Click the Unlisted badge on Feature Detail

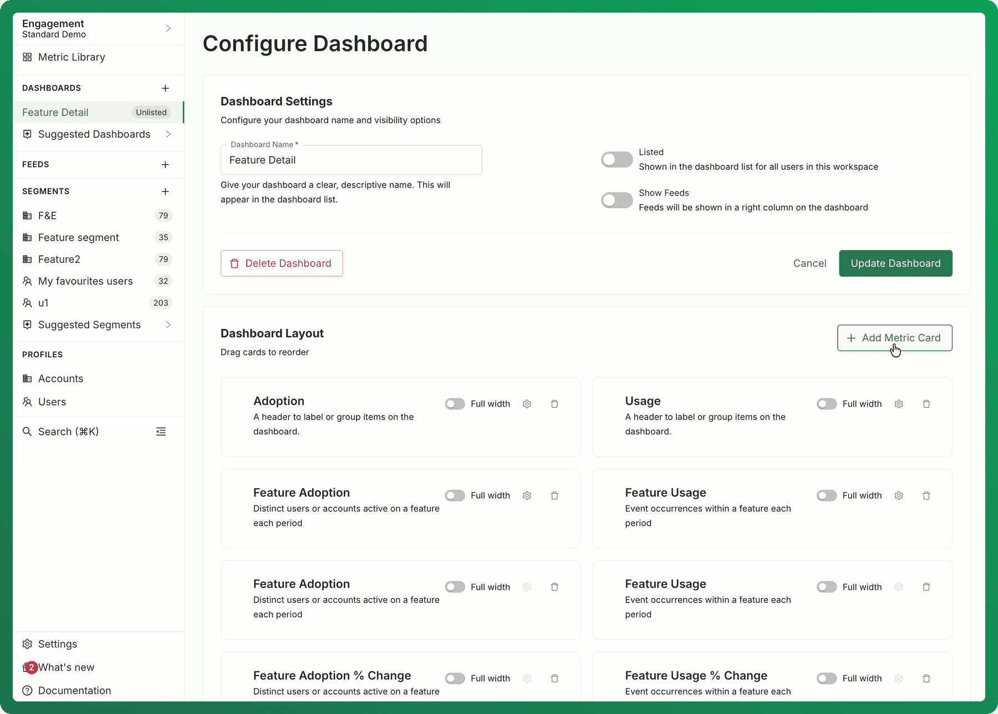point(151,112)
